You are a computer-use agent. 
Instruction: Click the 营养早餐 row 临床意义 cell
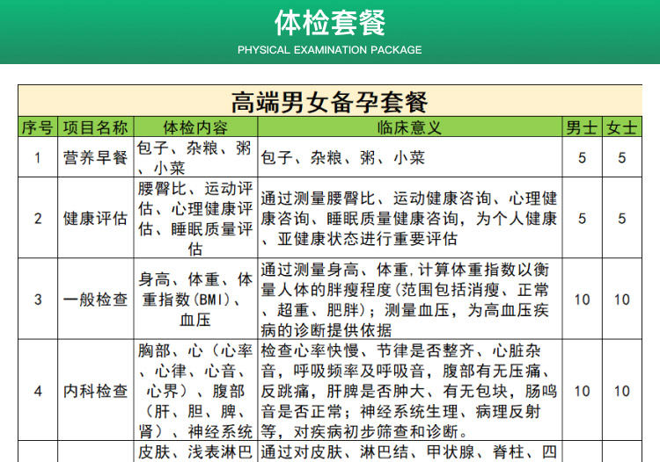[x=410, y=157]
